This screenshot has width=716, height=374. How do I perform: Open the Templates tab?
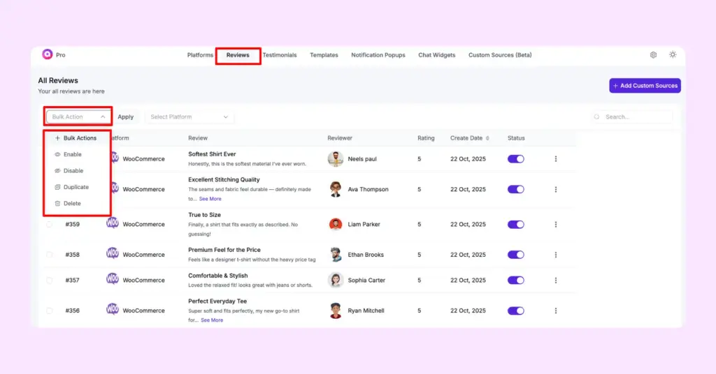pos(324,55)
